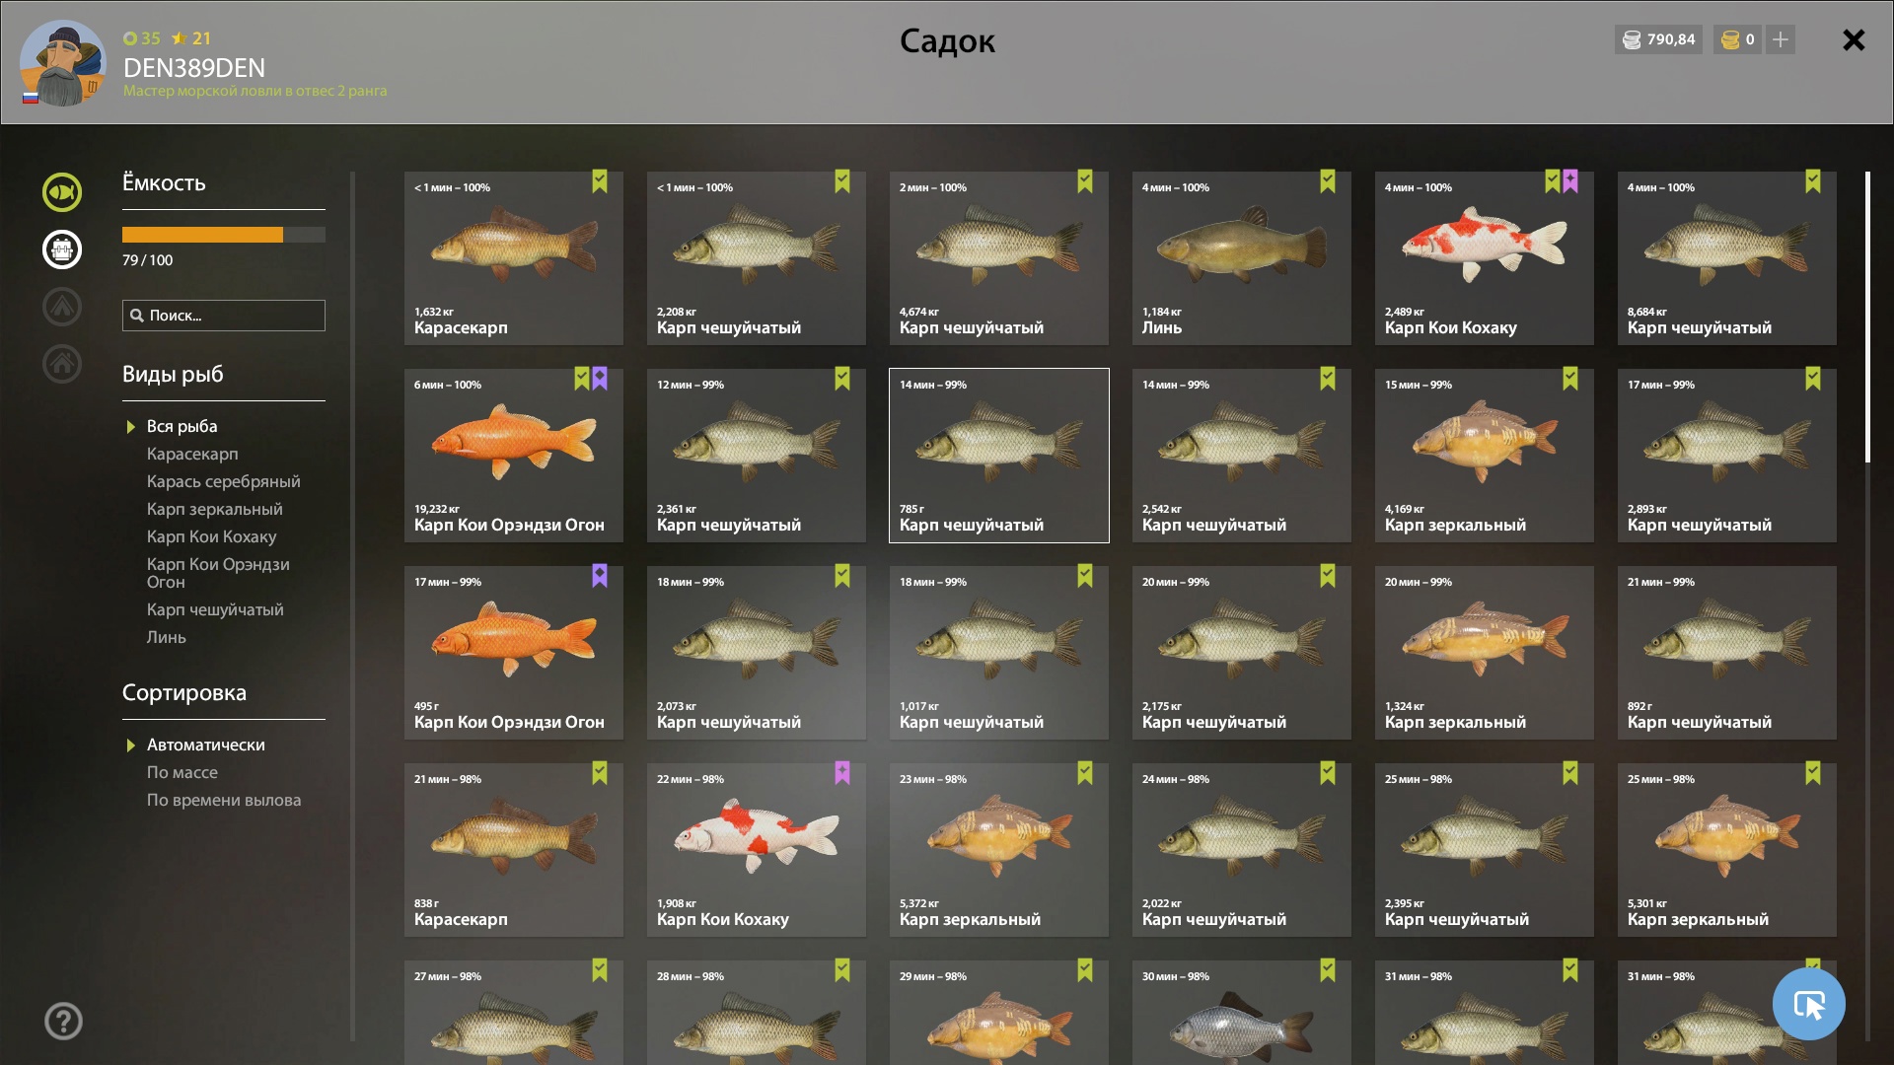Screen dimensions: 1894x1065
Task: Click the blue cursor overlay button
Action: click(x=1808, y=1004)
